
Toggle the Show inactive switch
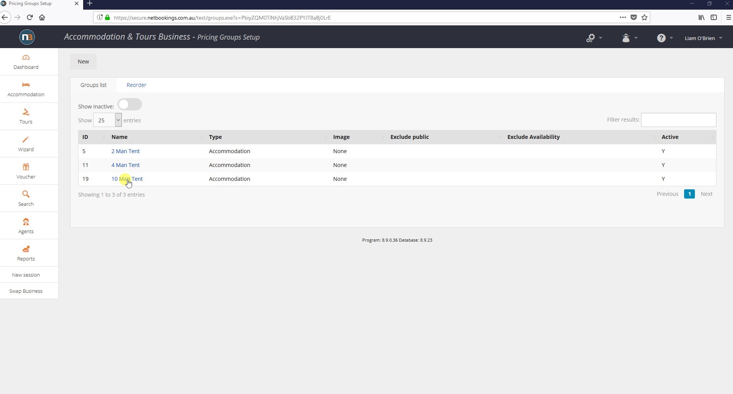click(x=130, y=104)
